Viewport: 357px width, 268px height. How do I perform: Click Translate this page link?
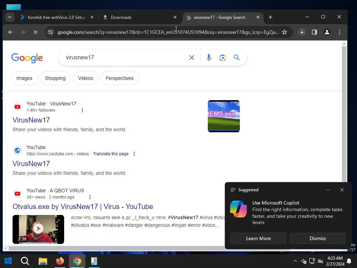(x=111, y=154)
